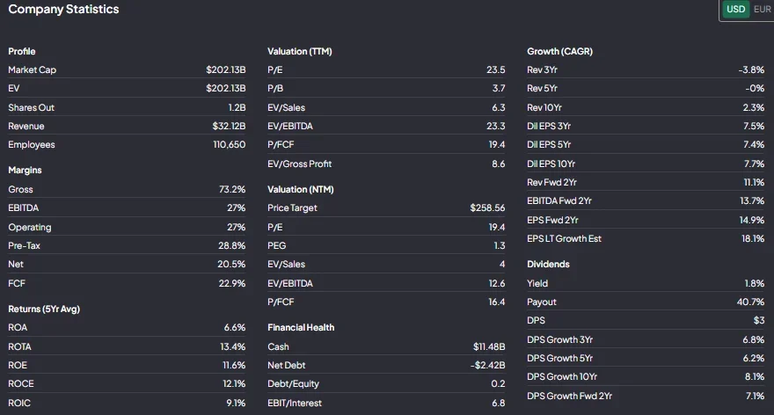Select the Market Cap value $202.13B

(225, 70)
